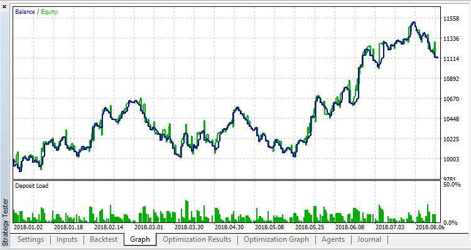Screen dimensions: 471x250
Task: Click the 2018.05.25 date on the time axis
Action: tap(310, 226)
